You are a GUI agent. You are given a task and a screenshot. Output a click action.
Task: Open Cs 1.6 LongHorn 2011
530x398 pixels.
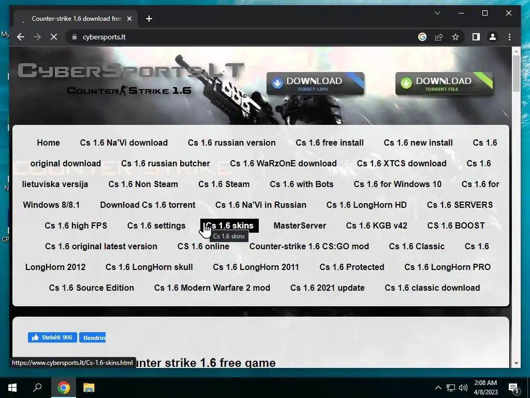click(256, 267)
